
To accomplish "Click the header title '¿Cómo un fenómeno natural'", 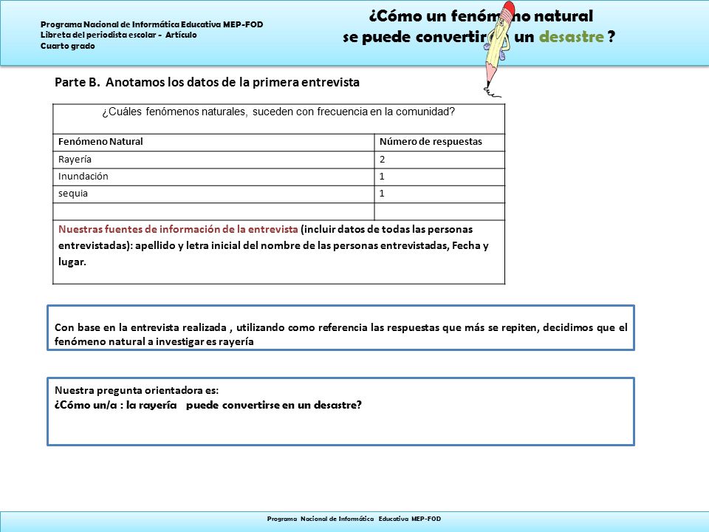I will 481,16.
